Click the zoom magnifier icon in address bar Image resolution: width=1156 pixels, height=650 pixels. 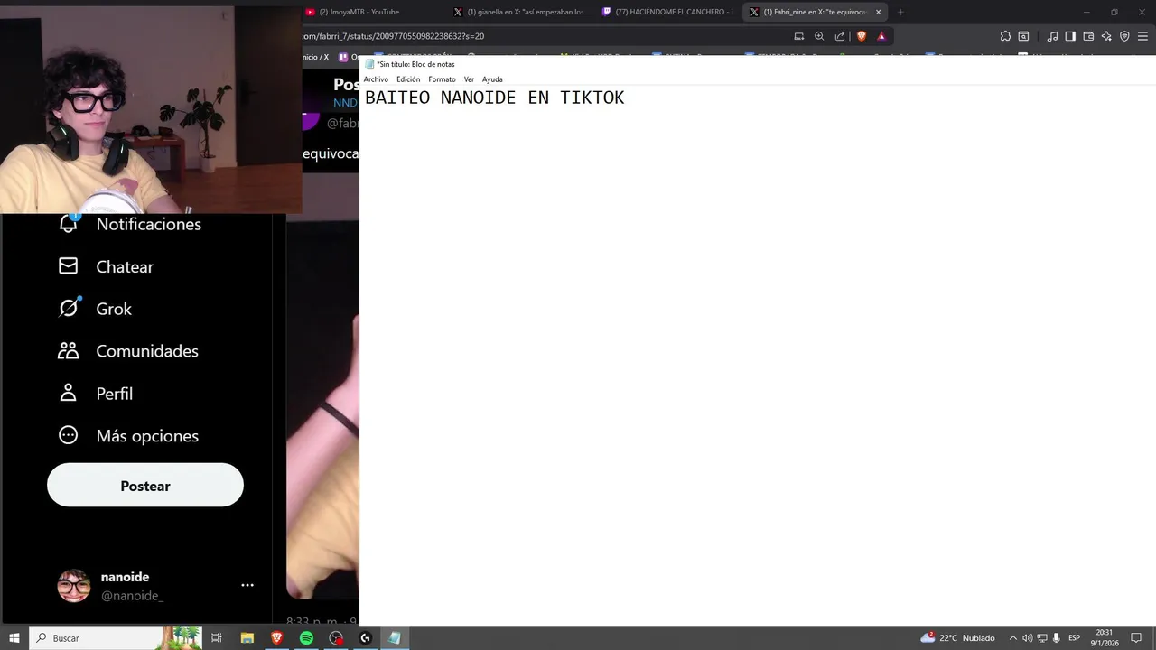pyautogui.click(x=819, y=36)
